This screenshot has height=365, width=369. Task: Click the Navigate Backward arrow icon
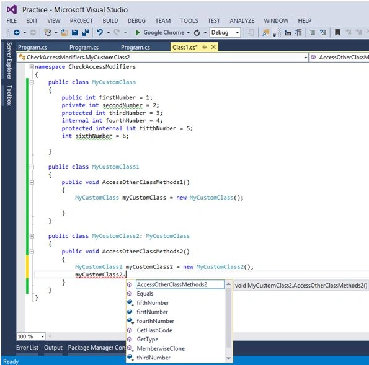click(17, 32)
